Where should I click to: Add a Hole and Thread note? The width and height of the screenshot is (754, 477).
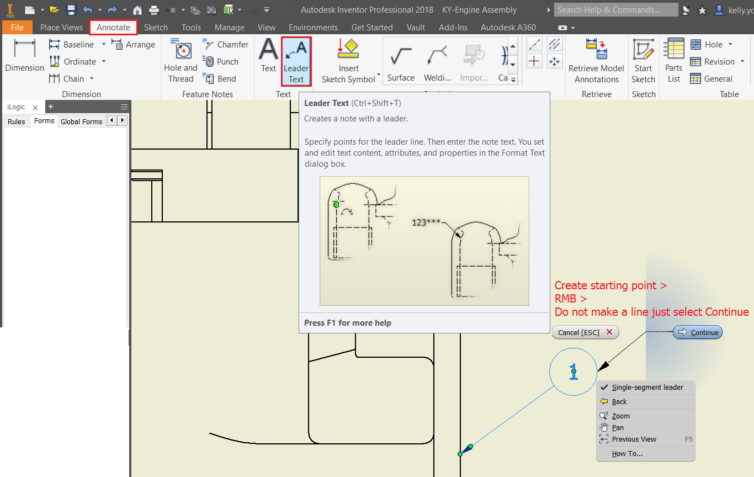coord(181,61)
